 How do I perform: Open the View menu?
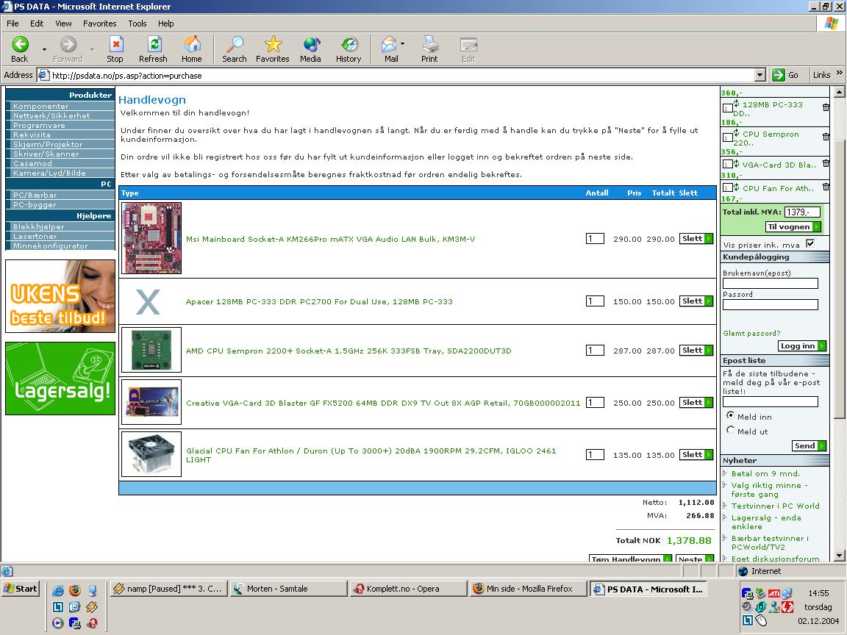(63, 24)
